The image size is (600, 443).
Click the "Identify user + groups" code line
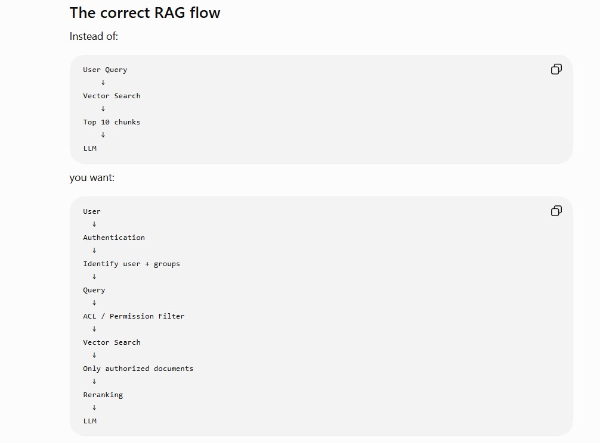(x=132, y=264)
